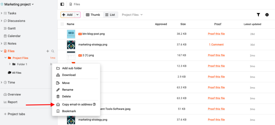
Task: Expand the Folder 1 tree item
Action: (x=10, y=64)
